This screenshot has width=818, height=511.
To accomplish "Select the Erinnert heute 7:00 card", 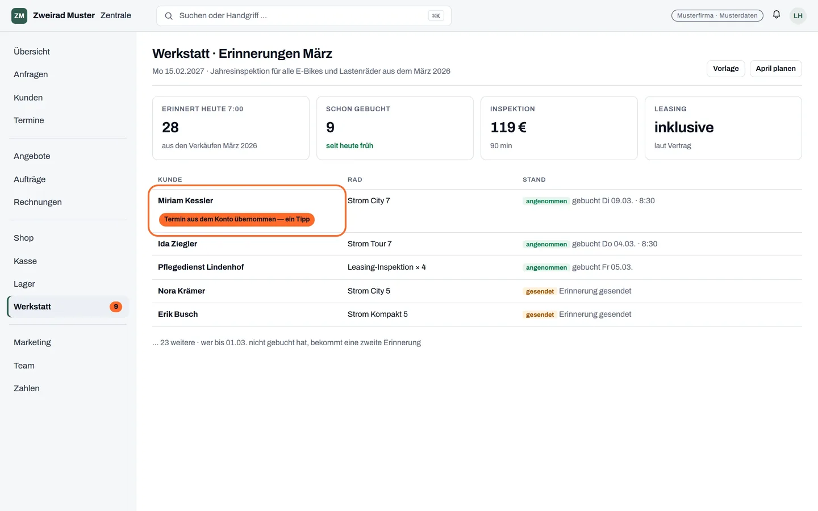I will click(231, 128).
